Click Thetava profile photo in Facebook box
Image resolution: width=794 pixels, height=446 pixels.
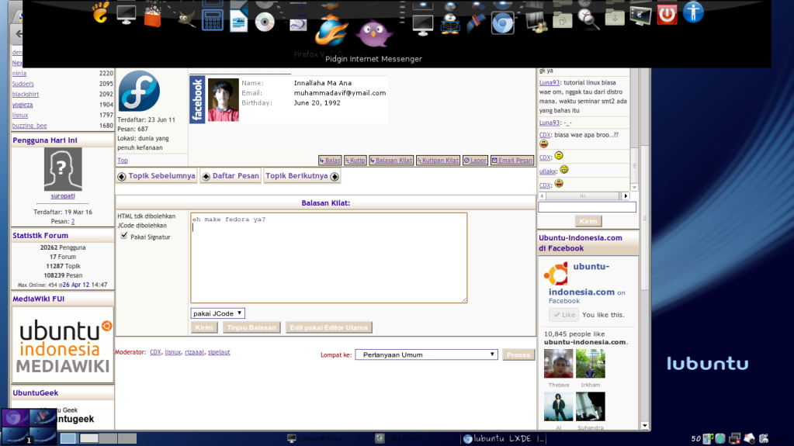559,364
